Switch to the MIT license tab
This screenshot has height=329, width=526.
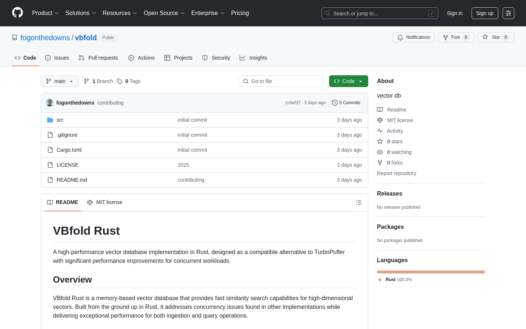coord(104,203)
